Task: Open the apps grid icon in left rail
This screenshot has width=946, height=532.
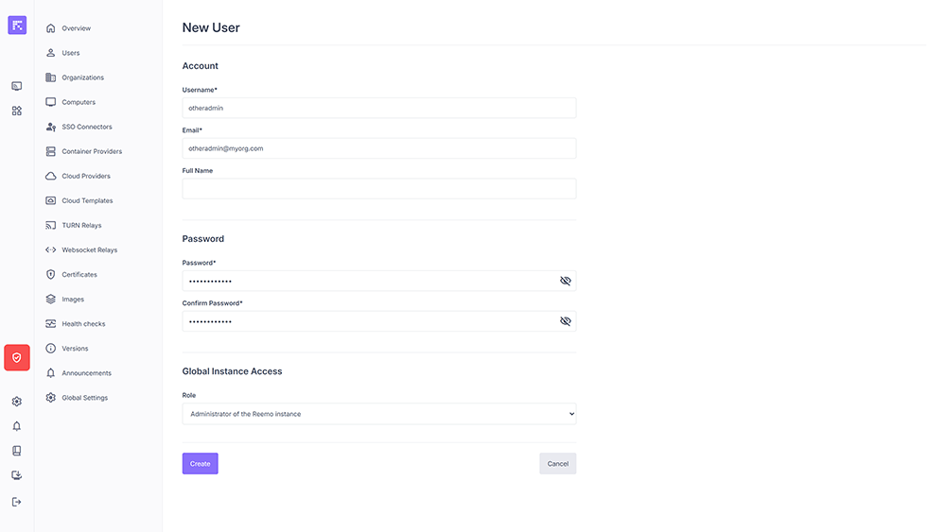Action: 17,111
